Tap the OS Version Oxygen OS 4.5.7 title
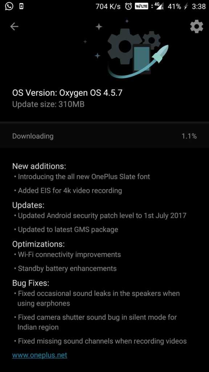The image size is (209, 372). tap(67, 93)
